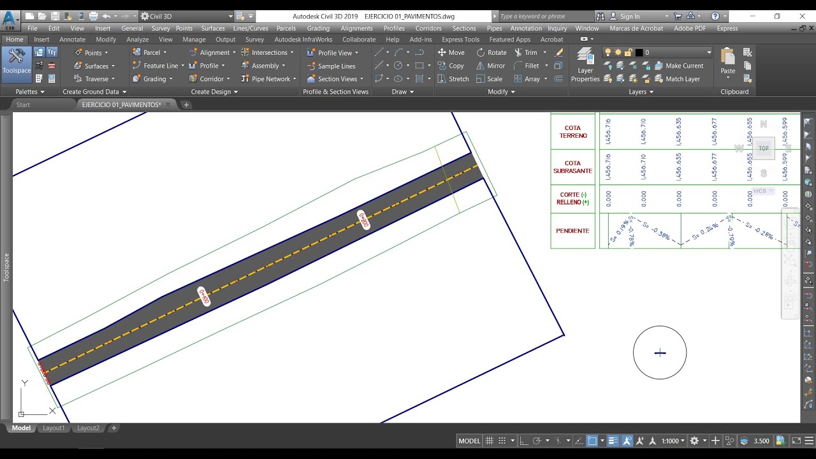Toggle Ortho mode in status bar
This screenshot has width=816, height=459.
tap(523, 441)
